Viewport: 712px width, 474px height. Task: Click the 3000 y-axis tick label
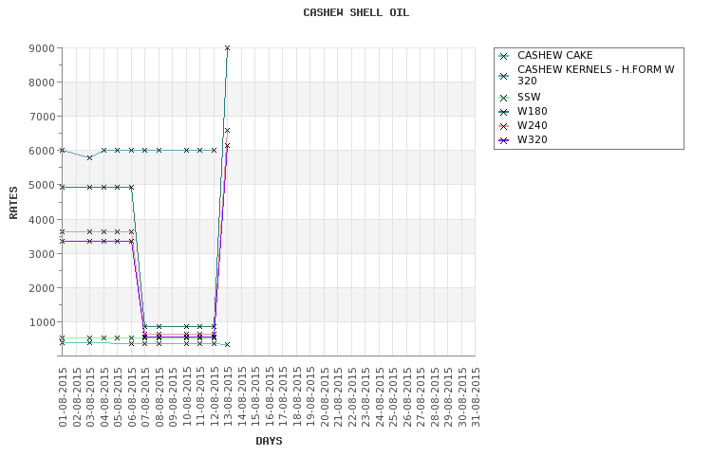(x=42, y=254)
